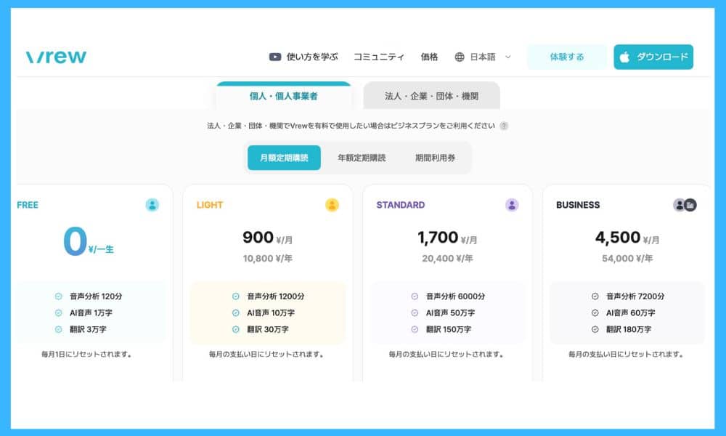This screenshot has height=436, width=726.
Task: Click check icon beside AI音声 10万字
Action: tap(236, 313)
